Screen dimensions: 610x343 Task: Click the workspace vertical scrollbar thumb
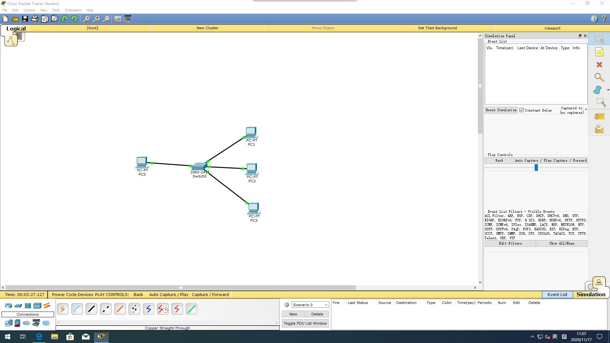coord(480,86)
